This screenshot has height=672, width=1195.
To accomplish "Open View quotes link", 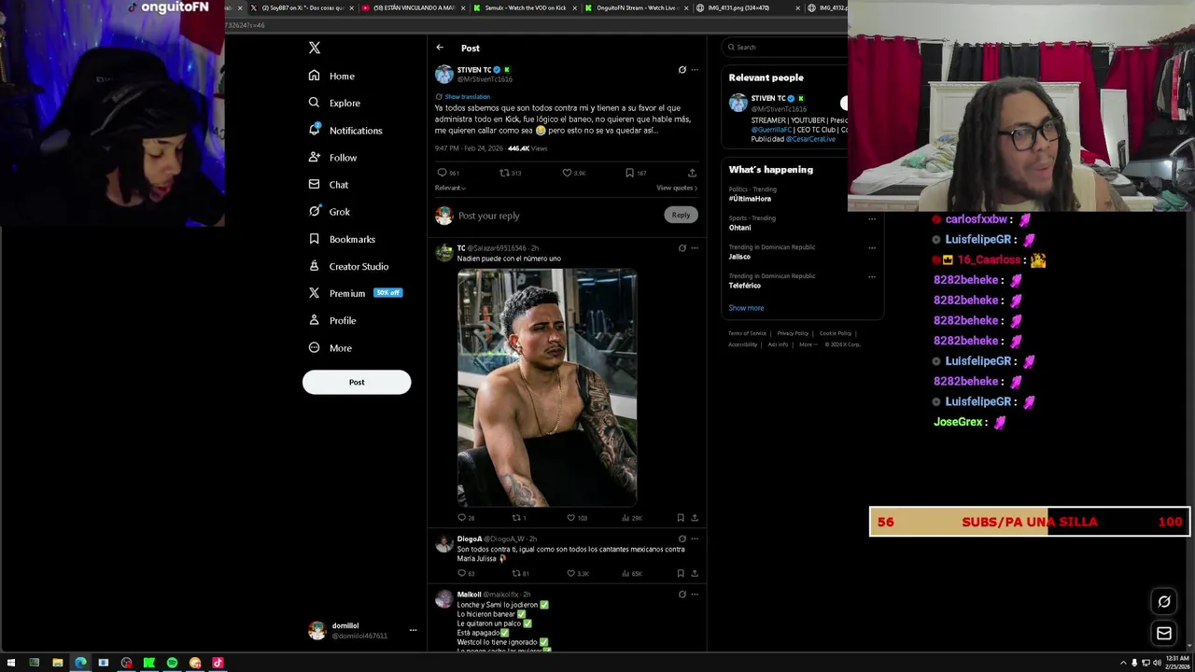I will tap(677, 188).
